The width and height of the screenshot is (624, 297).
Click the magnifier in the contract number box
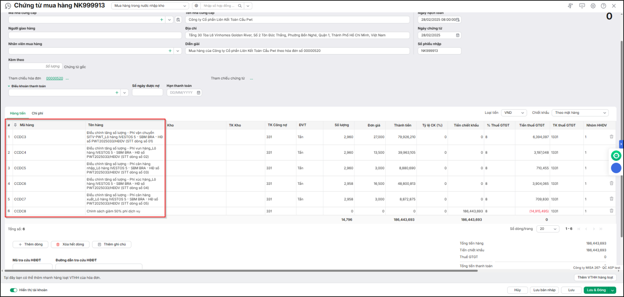(239, 6)
